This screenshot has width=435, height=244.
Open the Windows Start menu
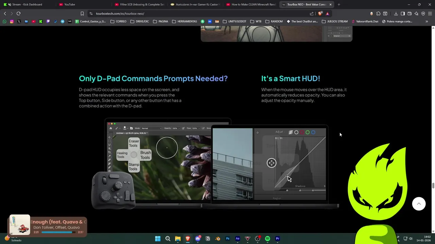158,239
